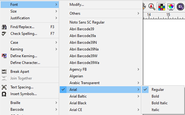Open the magnifier color picker toolbar icon

[152, 7]
